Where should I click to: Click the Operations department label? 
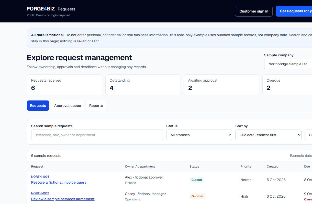pyautogui.click(x=132, y=199)
